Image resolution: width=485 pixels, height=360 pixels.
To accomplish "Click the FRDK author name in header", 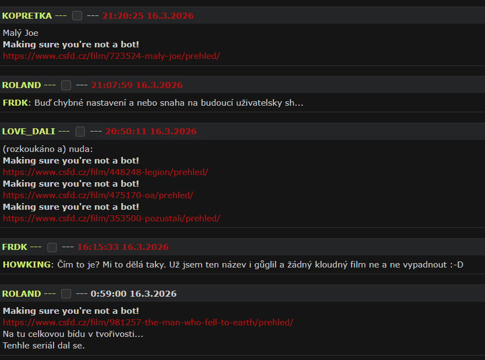I will coord(14,247).
